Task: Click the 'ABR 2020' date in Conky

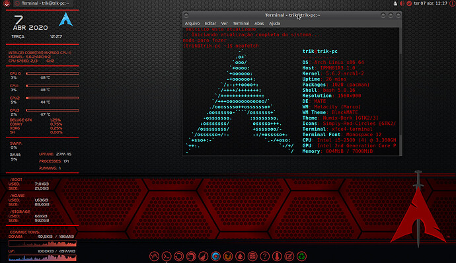Action: pos(30,28)
